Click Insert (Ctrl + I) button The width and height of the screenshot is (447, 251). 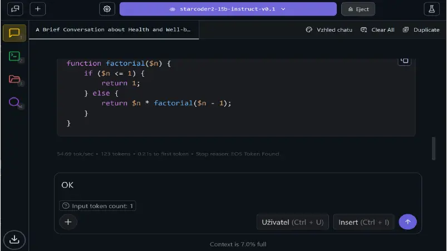[x=364, y=222]
